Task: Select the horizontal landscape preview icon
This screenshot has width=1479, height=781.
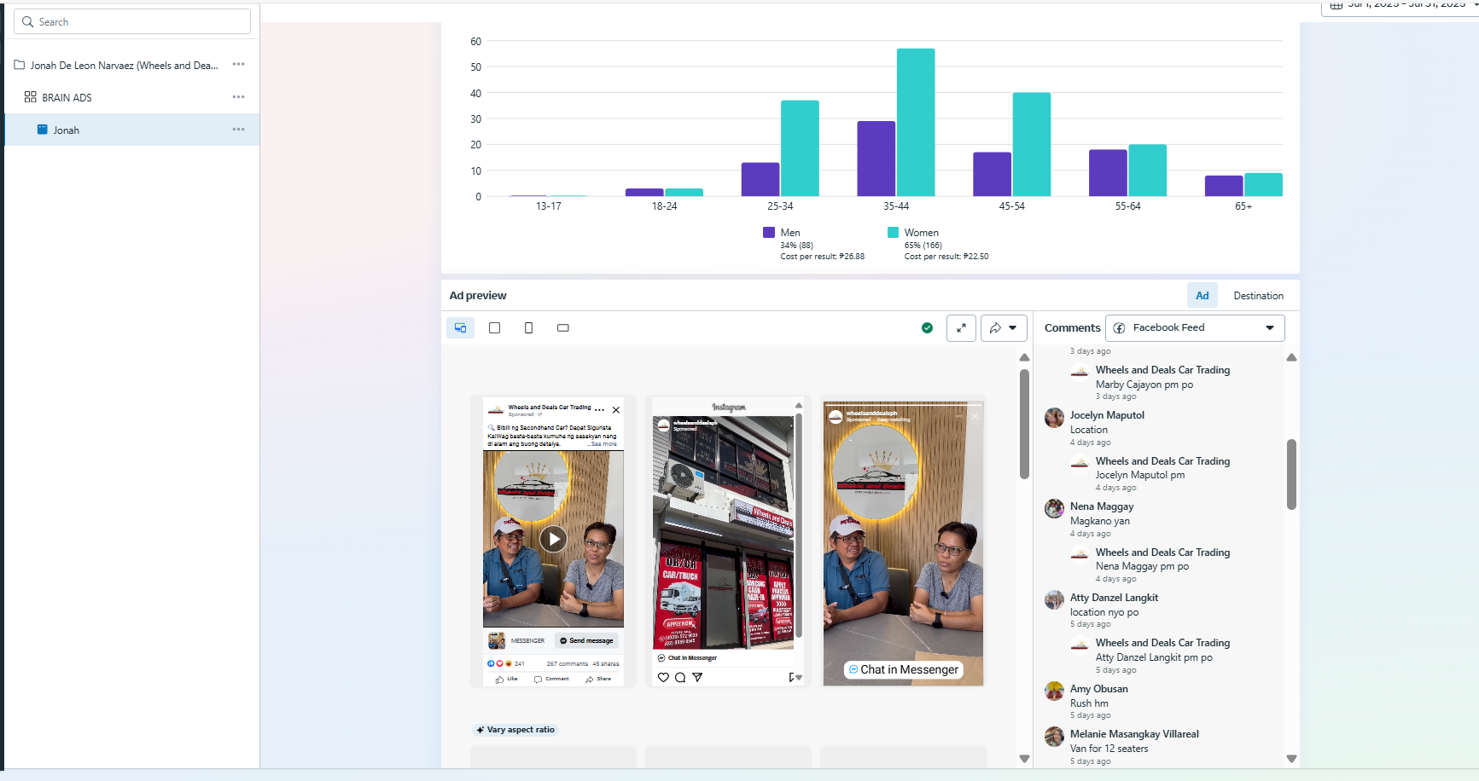Action: 562,328
